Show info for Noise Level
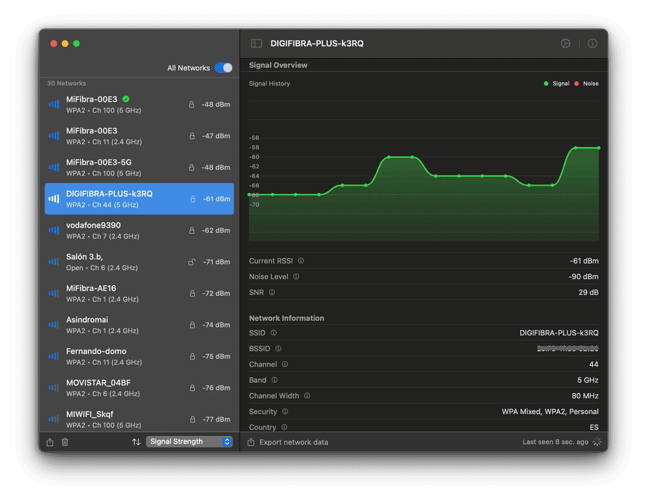Image resolution: width=647 pixels, height=501 pixels. tap(296, 276)
